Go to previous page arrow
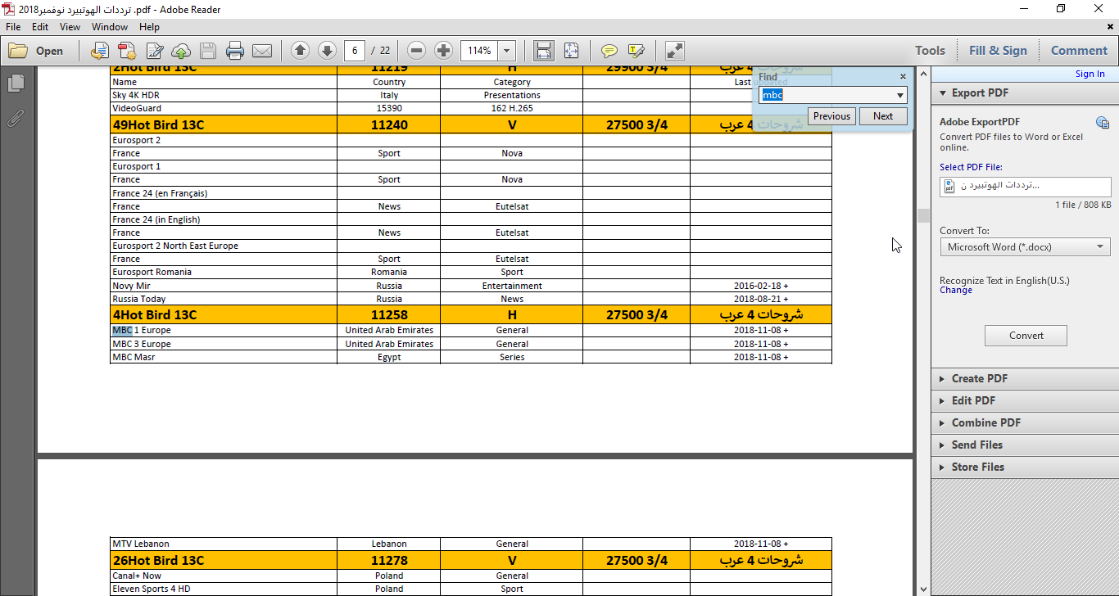The height and width of the screenshot is (596, 1119). click(300, 51)
